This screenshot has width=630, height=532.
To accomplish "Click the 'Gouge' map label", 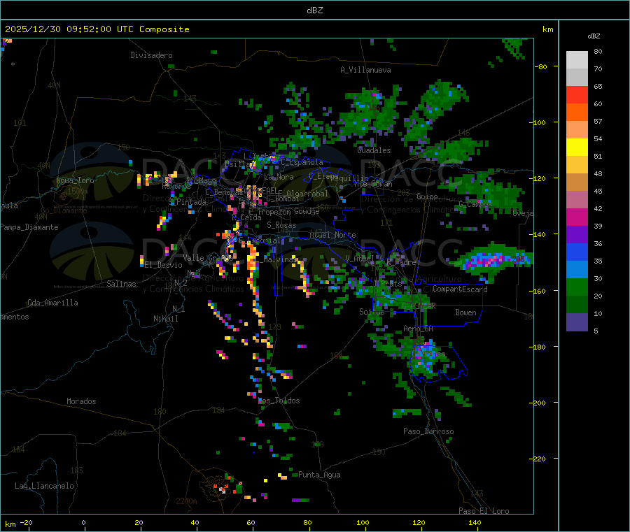I will pos(307,211).
